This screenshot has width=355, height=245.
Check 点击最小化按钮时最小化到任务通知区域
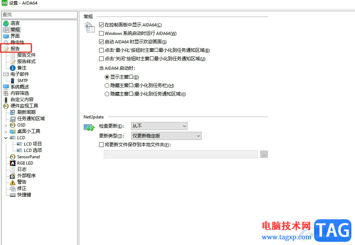102,50
